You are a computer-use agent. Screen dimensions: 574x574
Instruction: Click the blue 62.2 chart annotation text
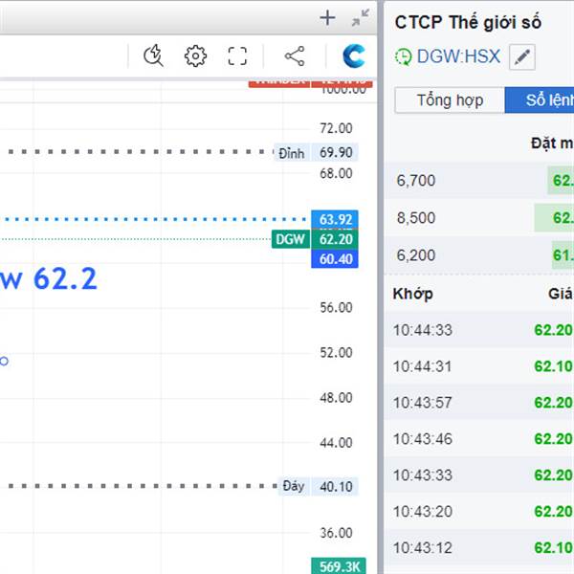tap(65, 278)
